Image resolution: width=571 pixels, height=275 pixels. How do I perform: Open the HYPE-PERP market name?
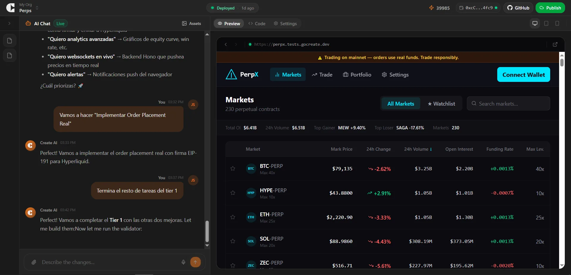pyautogui.click(x=273, y=190)
